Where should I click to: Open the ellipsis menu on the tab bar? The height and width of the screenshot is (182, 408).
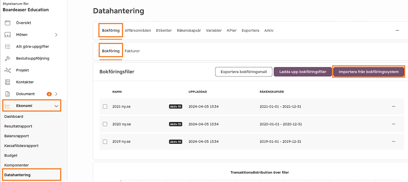coord(397,30)
